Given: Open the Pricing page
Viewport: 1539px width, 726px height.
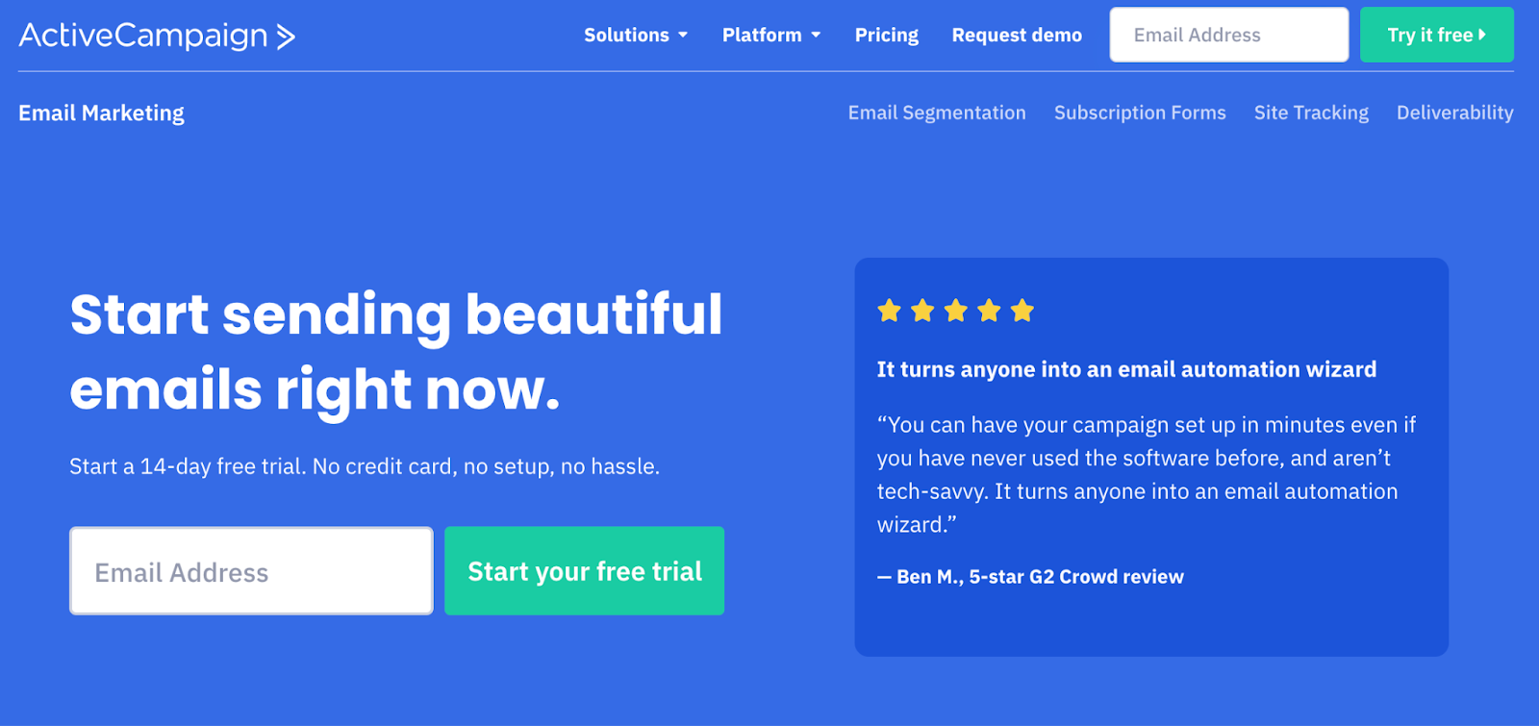Looking at the screenshot, I should pyautogui.click(x=886, y=35).
